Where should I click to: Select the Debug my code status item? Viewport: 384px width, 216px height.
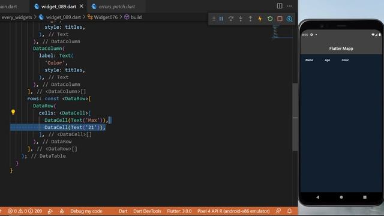(86, 211)
